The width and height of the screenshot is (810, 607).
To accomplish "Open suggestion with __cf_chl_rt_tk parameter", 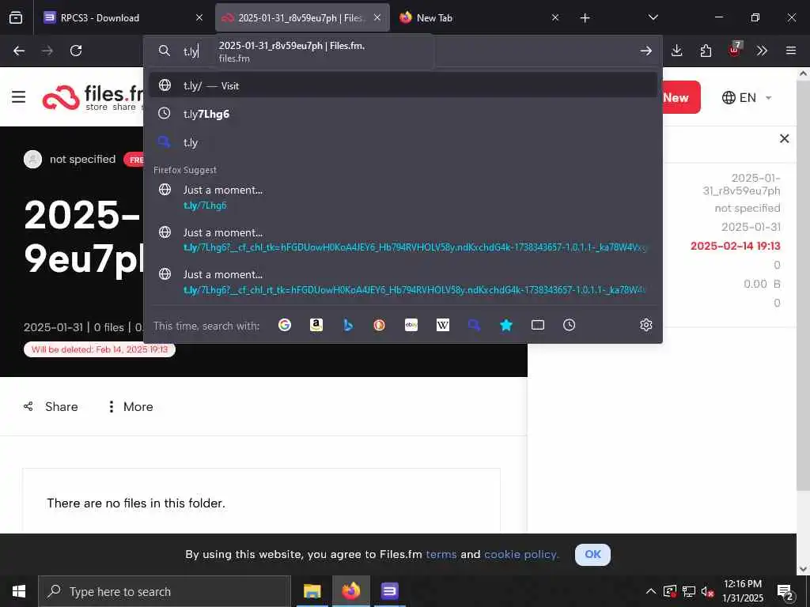I will (403, 282).
